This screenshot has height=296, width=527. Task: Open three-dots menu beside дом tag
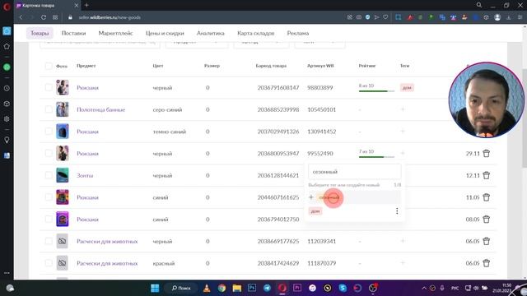[x=397, y=210]
